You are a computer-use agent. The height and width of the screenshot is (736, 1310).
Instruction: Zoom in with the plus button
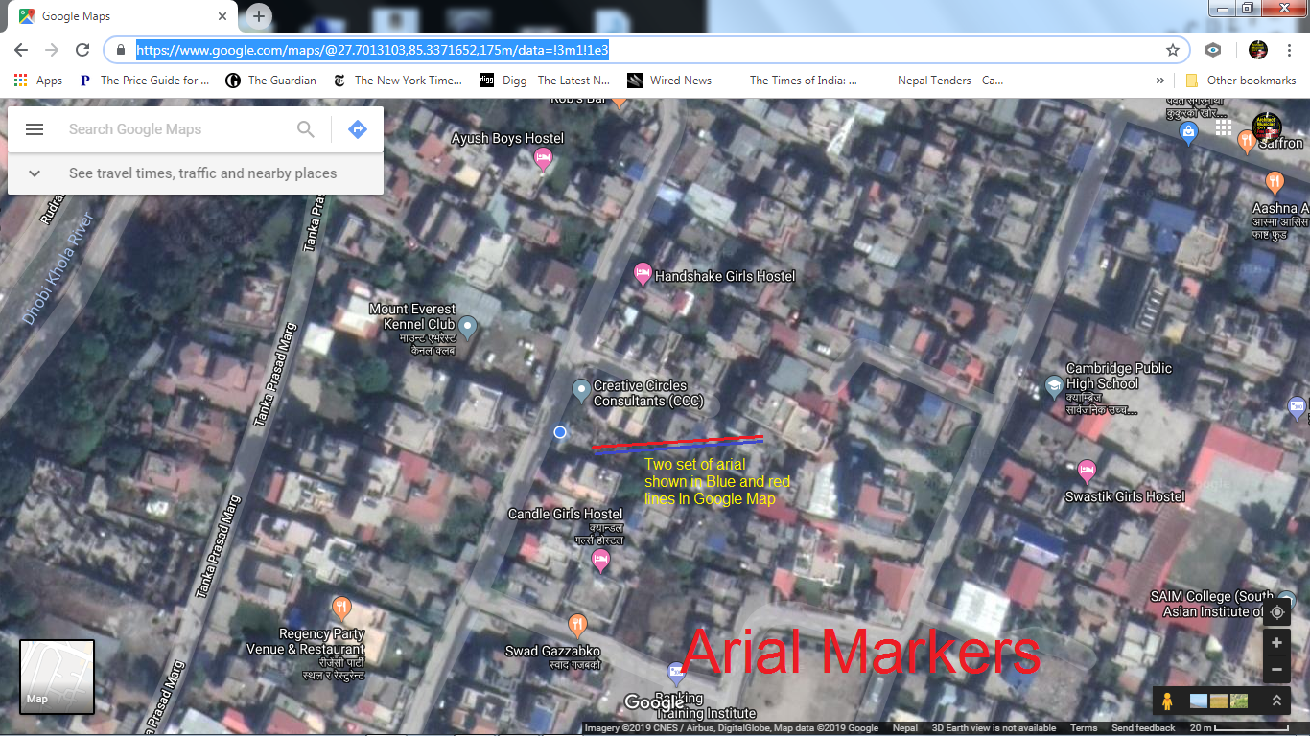point(1277,643)
